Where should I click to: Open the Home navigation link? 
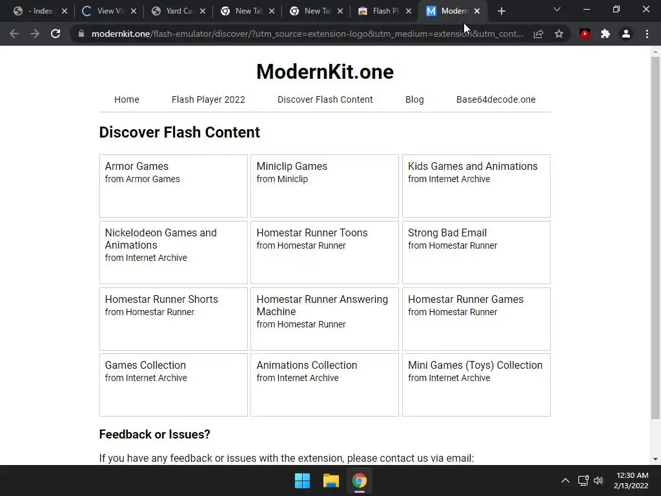coord(127,99)
